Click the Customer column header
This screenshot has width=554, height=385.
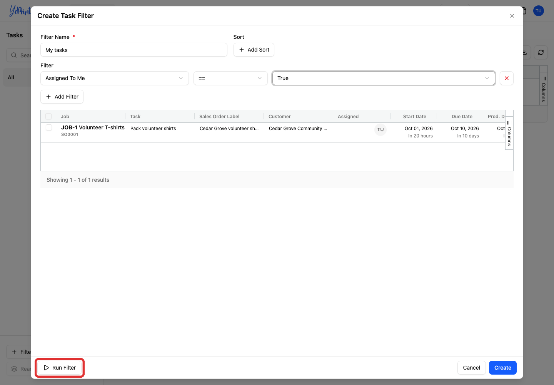[280, 117]
